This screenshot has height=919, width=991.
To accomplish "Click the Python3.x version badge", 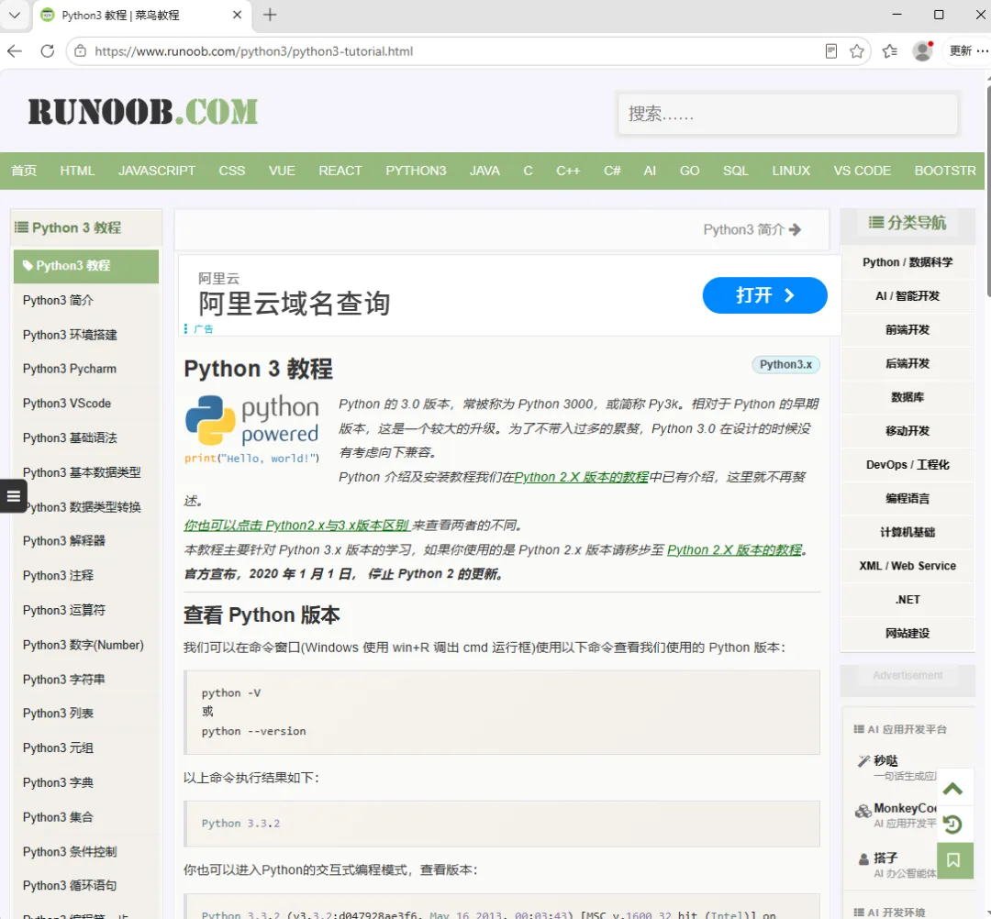I will click(x=785, y=364).
